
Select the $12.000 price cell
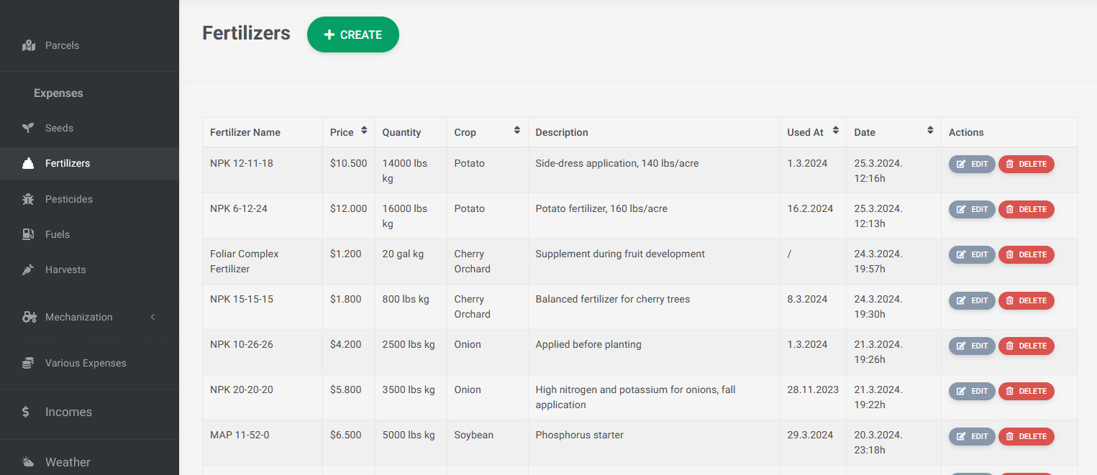coord(349,216)
